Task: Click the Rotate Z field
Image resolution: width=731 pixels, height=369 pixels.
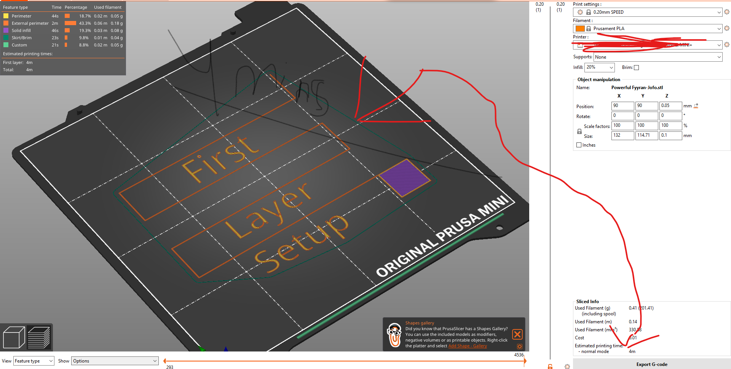Action: [670, 116]
